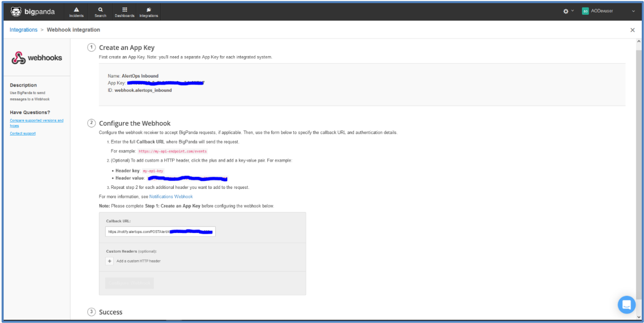Click the BigPanda logo
The image size is (644, 323).
point(32,12)
